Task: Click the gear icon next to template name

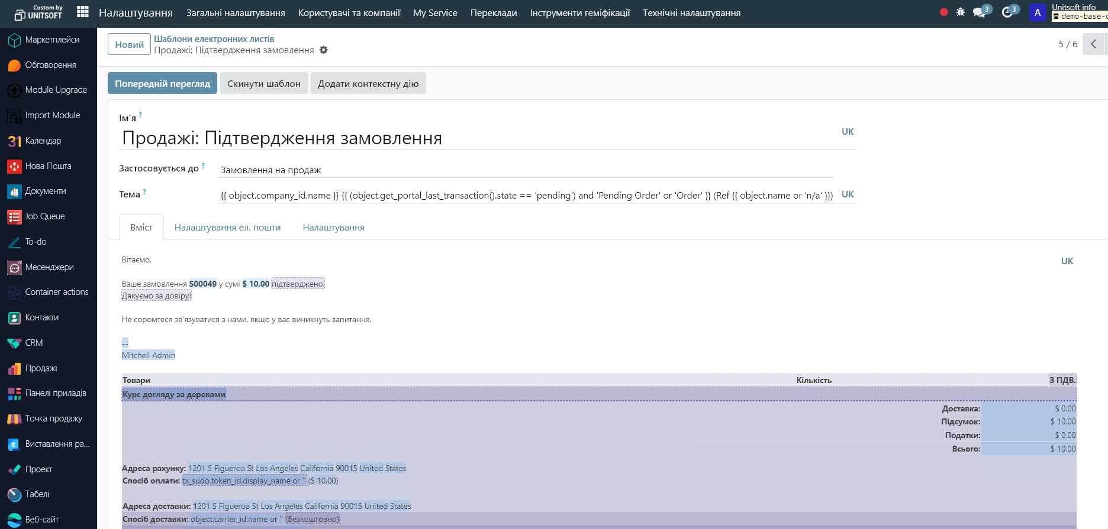Action: point(323,50)
